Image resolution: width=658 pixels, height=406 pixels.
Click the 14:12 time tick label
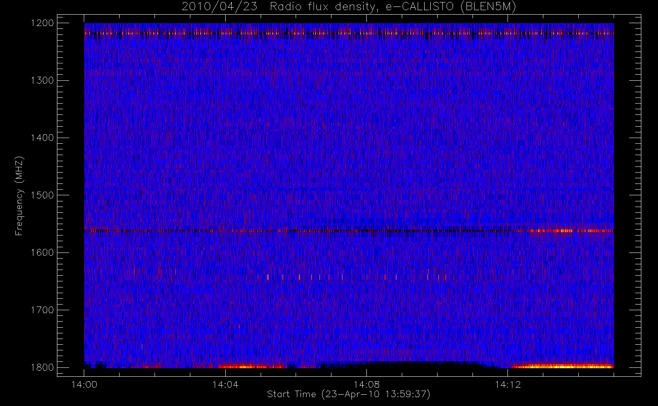click(508, 384)
